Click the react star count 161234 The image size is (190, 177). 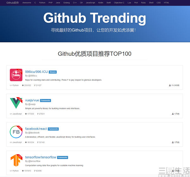pos(31,142)
